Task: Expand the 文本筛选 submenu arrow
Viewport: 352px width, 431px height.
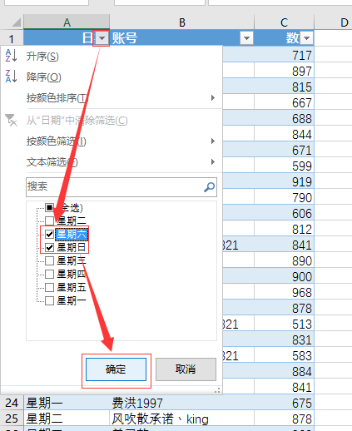Action: [213, 161]
